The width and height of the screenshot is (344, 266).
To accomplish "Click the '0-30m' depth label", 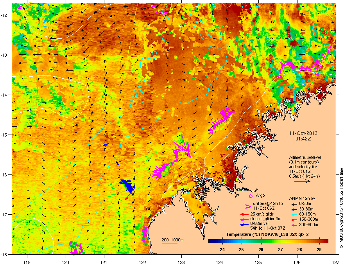I will [x=305, y=204].
